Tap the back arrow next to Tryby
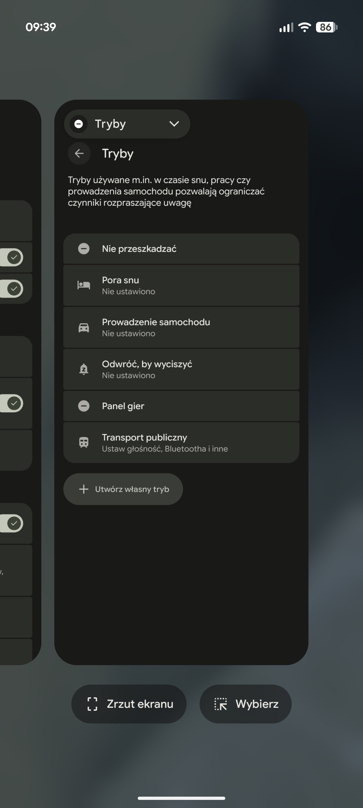Viewport: 363px width, 808px height. [x=79, y=153]
